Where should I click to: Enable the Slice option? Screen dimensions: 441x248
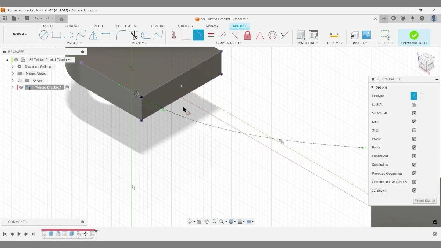click(x=414, y=130)
